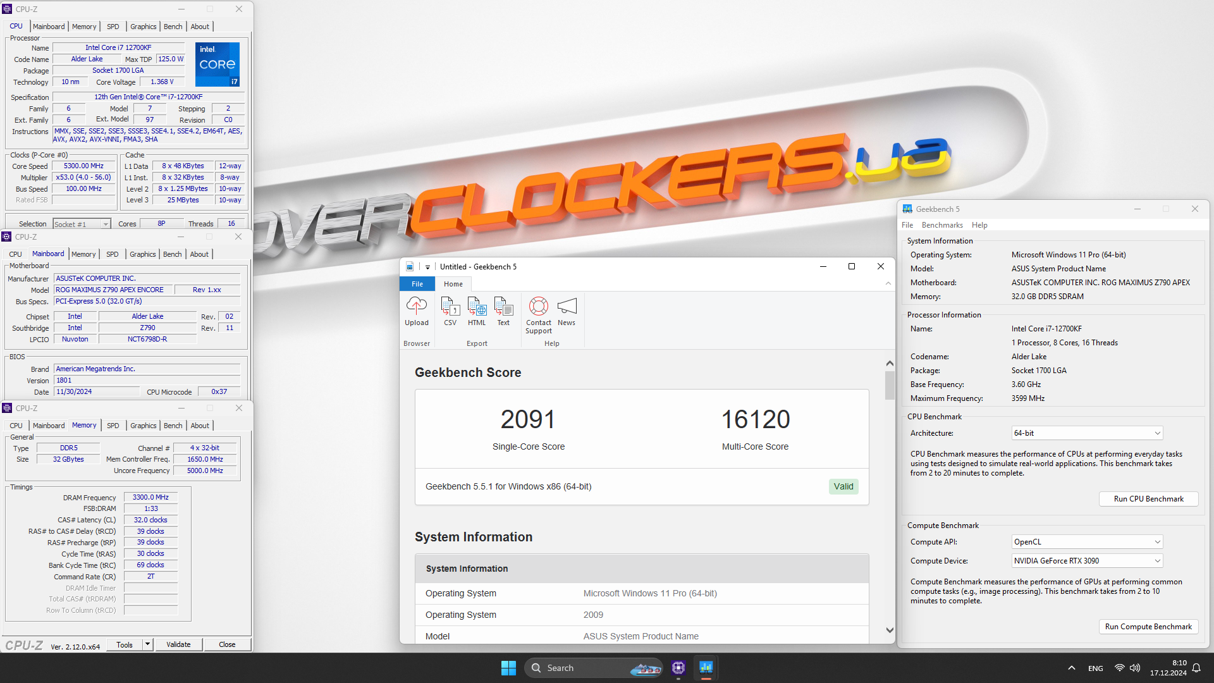Click the CPU-Z Close button
1214x683 pixels.
[x=227, y=644]
